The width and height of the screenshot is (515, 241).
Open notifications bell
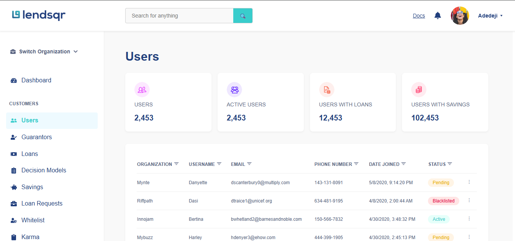pos(438,16)
